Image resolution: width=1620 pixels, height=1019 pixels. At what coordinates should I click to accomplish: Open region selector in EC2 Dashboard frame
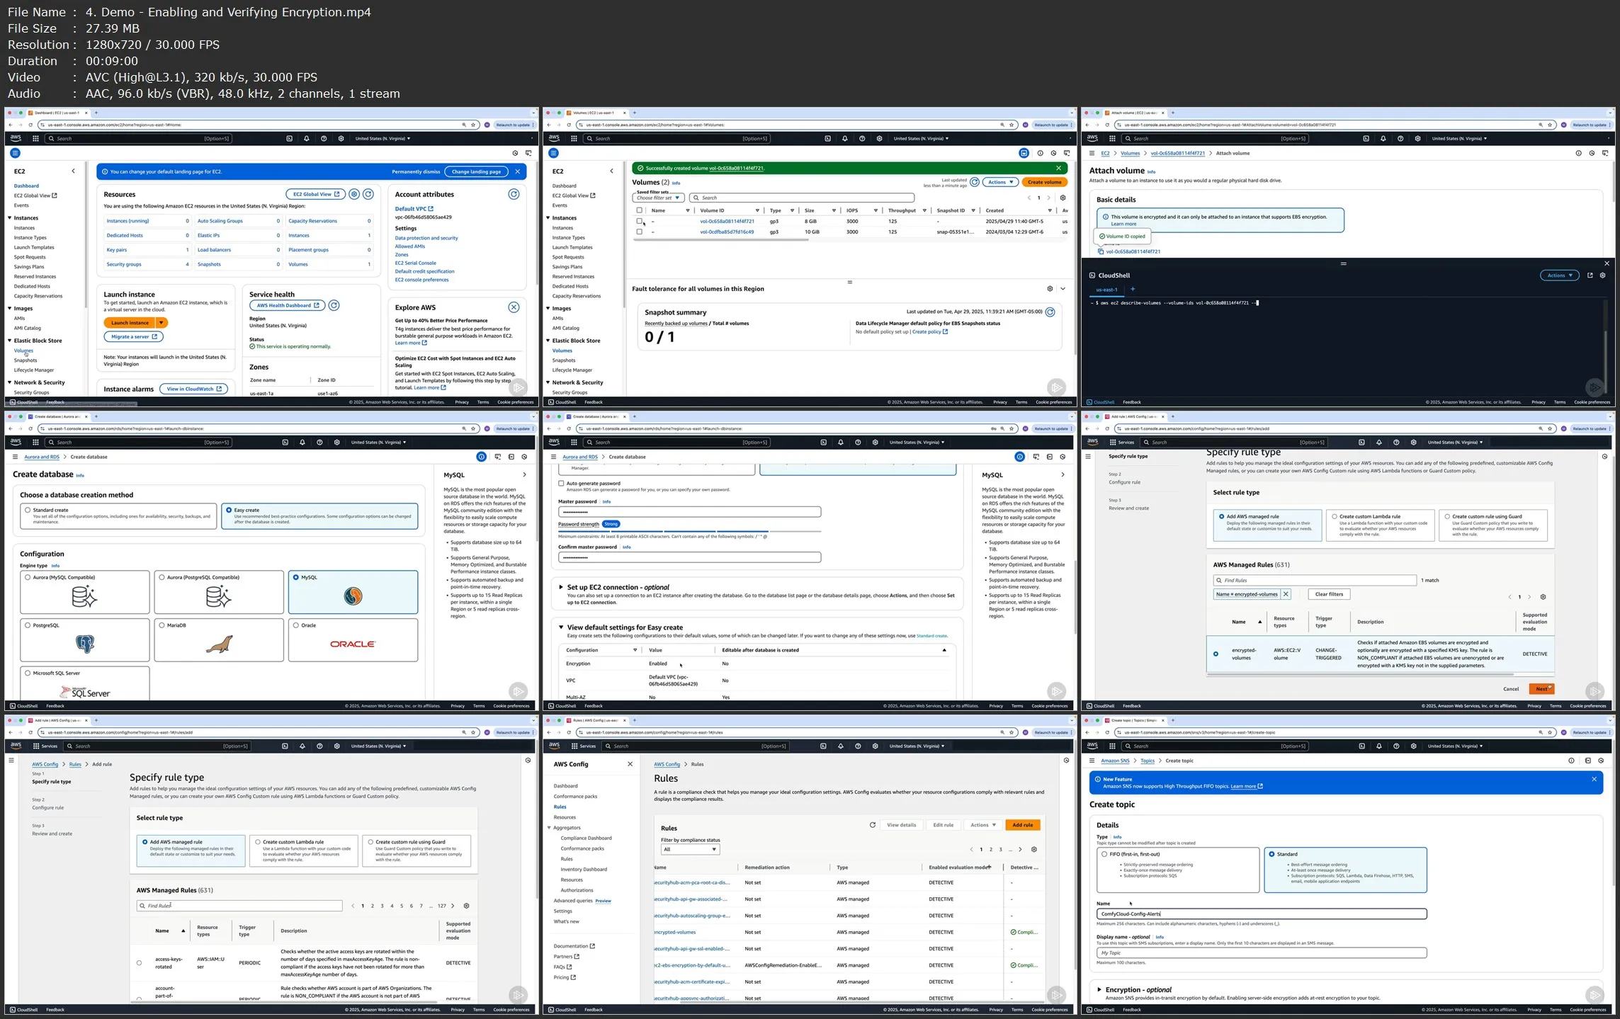(383, 139)
